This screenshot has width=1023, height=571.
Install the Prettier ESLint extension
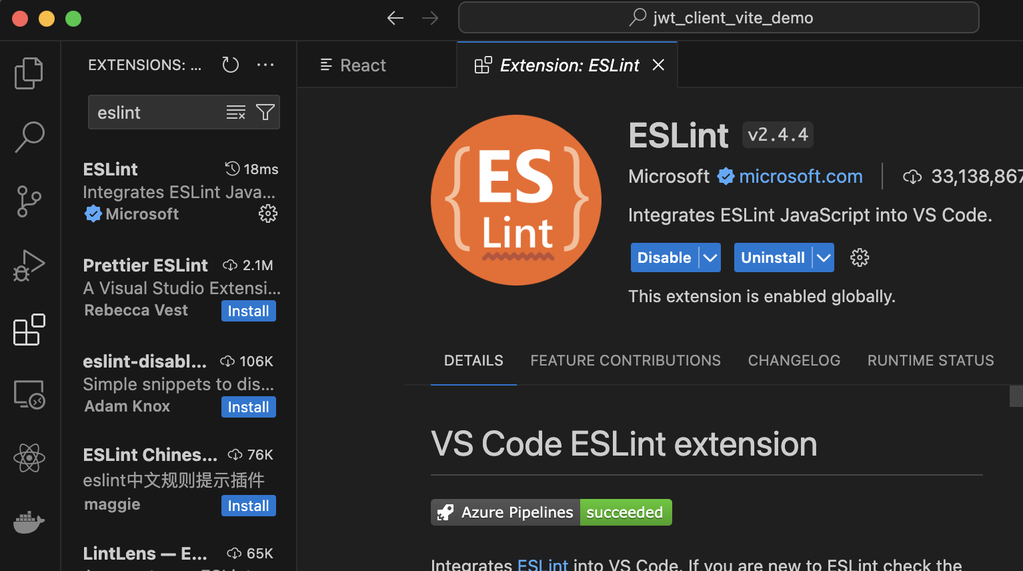click(x=248, y=311)
